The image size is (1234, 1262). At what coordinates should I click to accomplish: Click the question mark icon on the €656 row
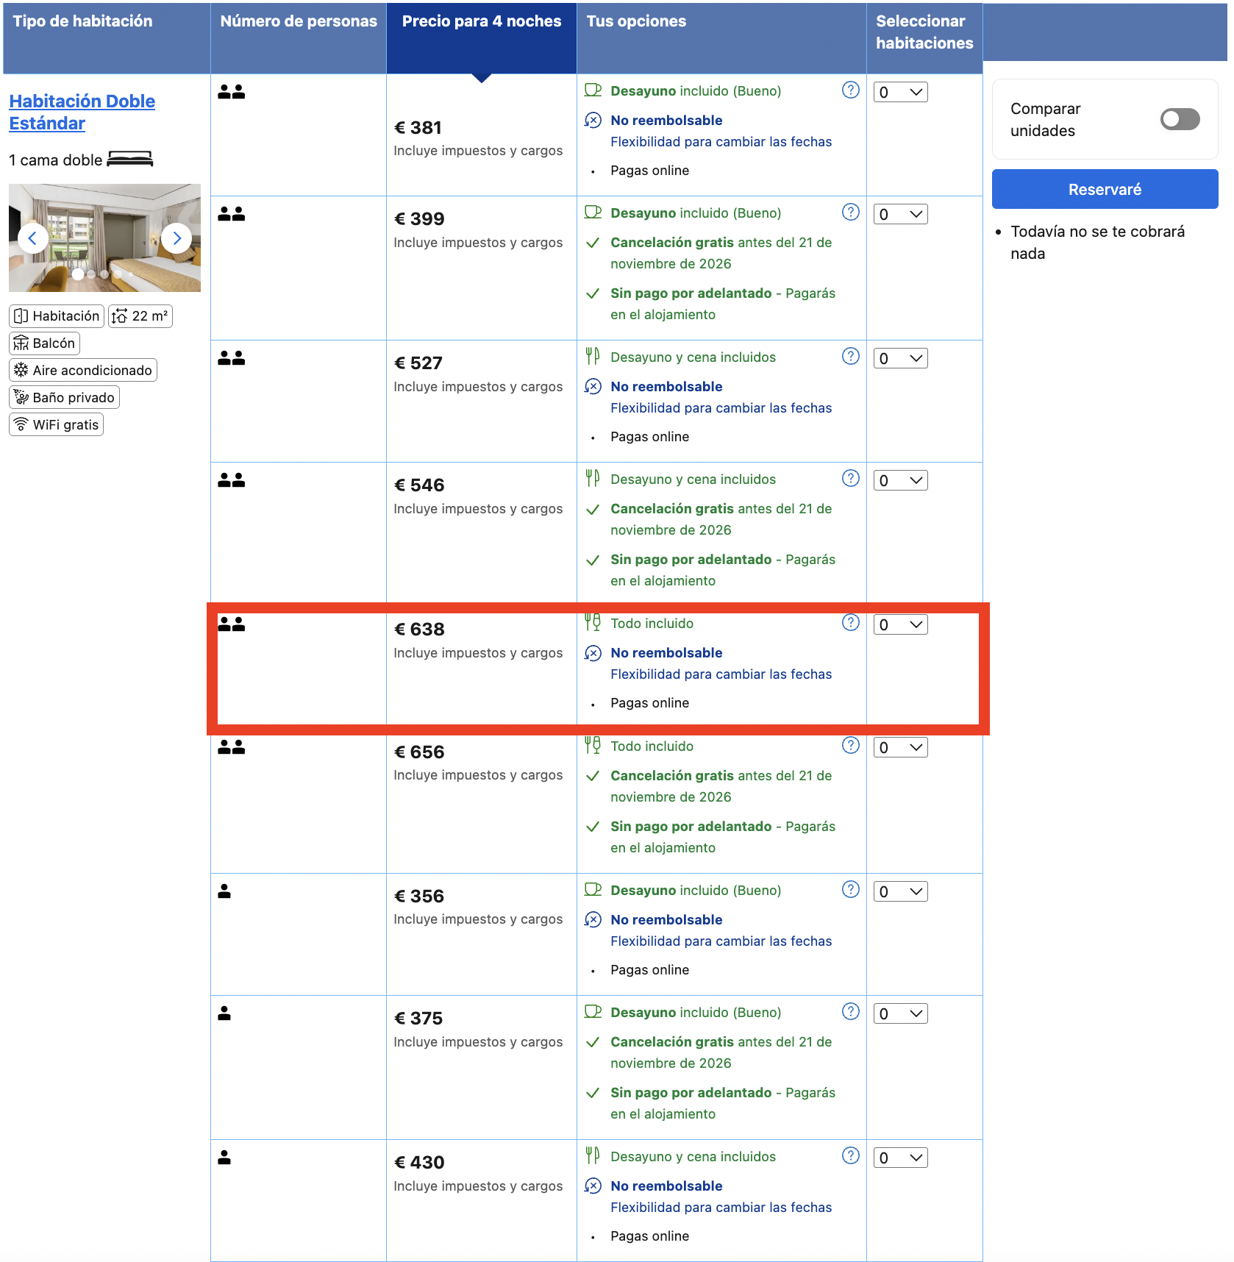pos(850,746)
